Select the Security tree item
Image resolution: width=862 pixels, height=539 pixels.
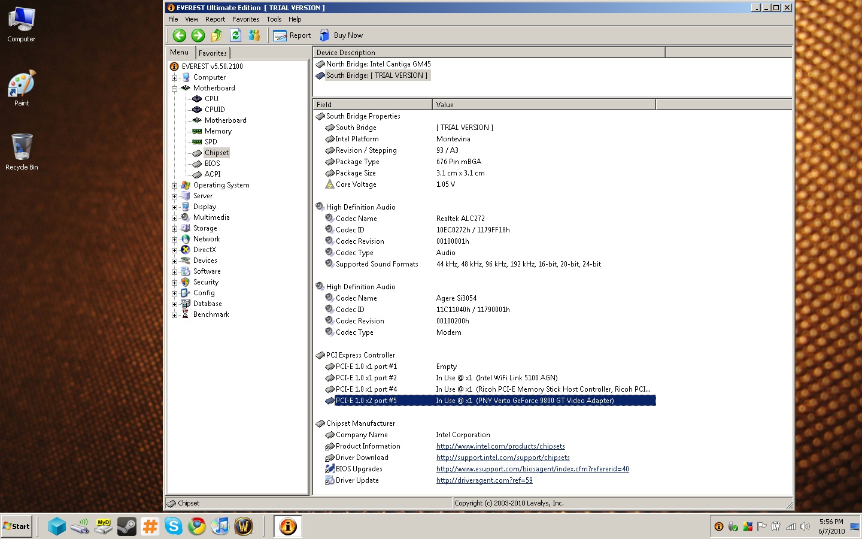coord(206,282)
